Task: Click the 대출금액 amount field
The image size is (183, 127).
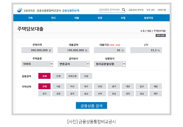Action: click(x=73, y=50)
